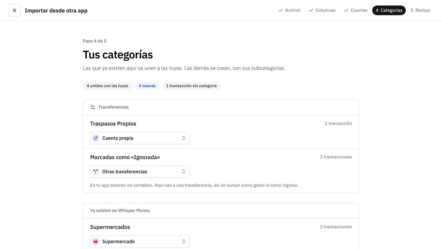Click the green checkmark beside Cuentas
The image size is (442, 249).
coord(346,10)
